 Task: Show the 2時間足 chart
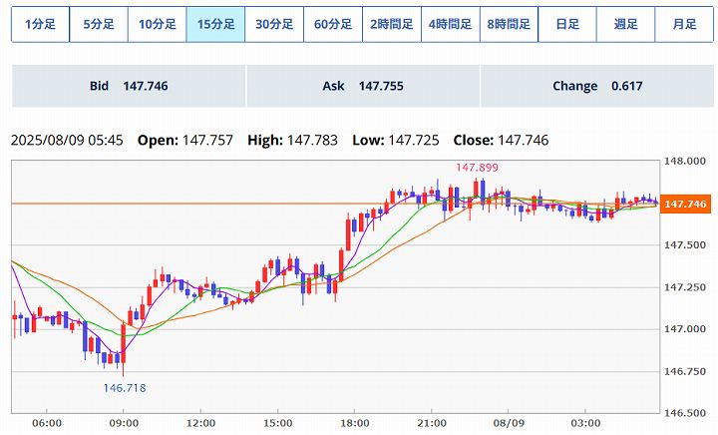392,24
